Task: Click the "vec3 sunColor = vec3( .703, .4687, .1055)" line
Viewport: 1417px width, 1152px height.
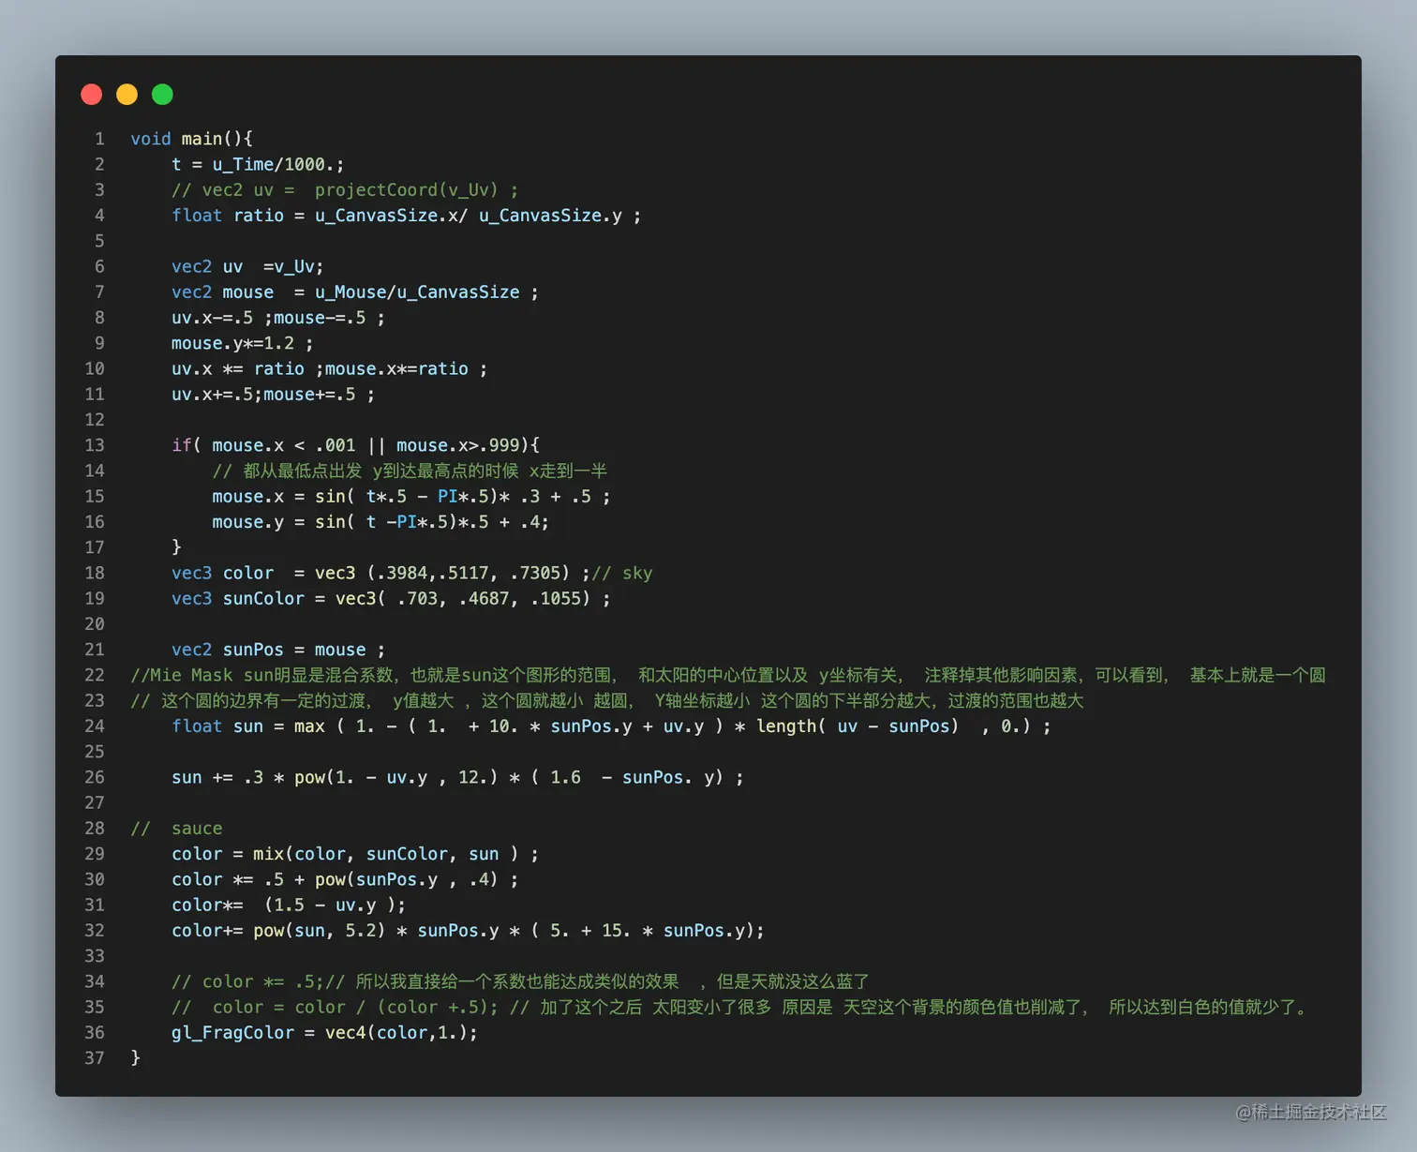Action: [x=391, y=598]
